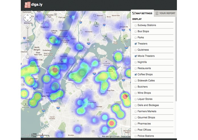Click the DISPLAY section heading
Image resolution: width=198 pixels, height=140 pixels.
[x=137, y=19]
